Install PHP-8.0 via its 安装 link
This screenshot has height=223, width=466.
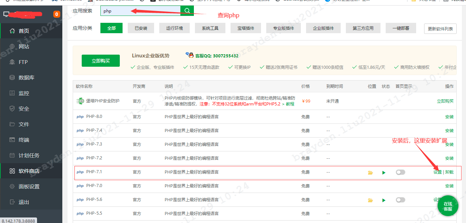[x=449, y=117]
